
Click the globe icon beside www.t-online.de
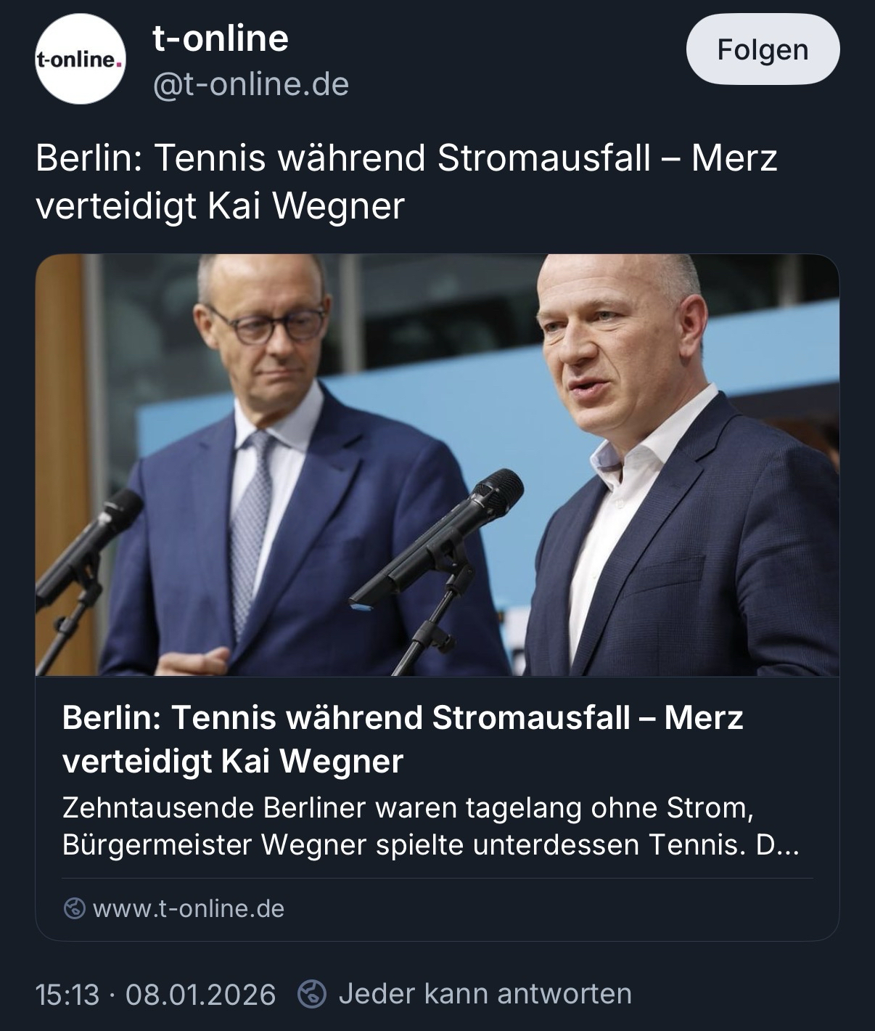point(74,908)
